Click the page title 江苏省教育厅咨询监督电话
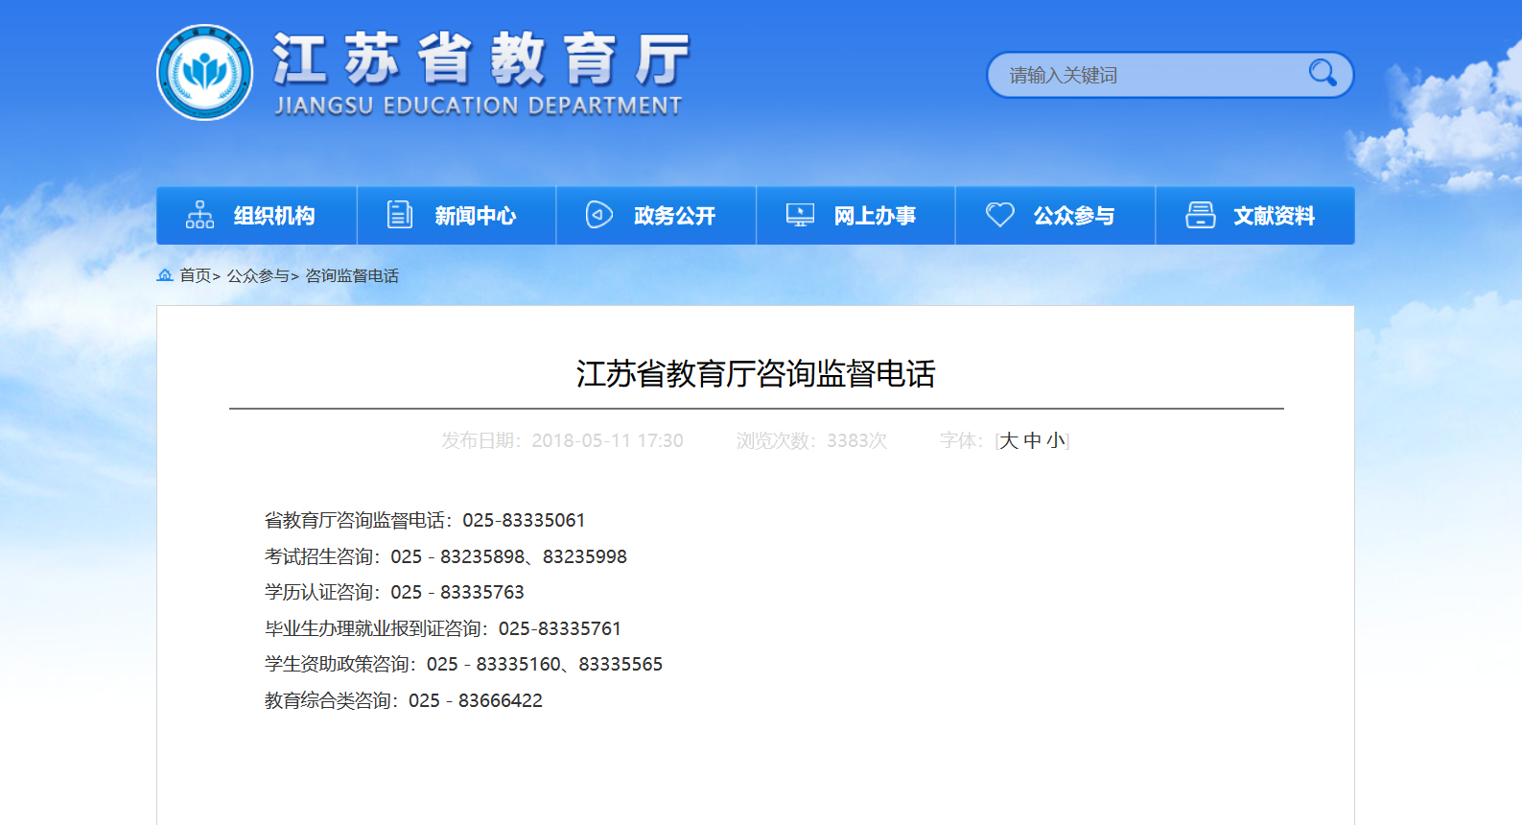1522x825 pixels. pyautogui.click(x=756, y=374)
